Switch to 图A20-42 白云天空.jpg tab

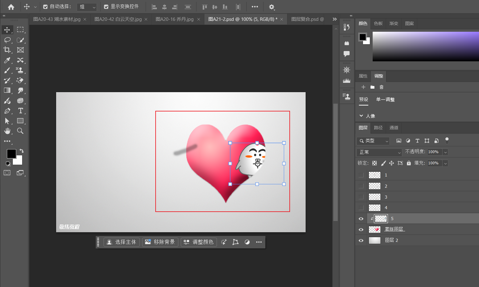tap(118, 19)
